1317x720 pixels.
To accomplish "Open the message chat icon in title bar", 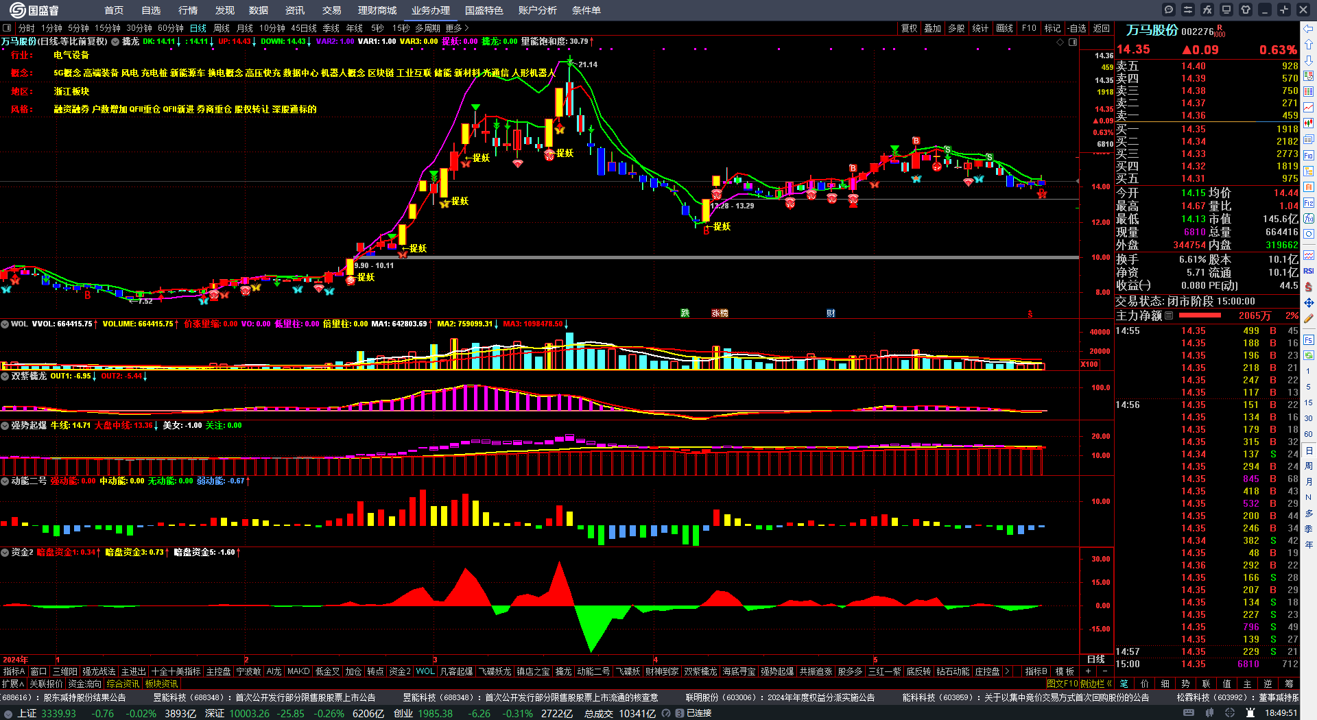I will click(1169, 10).
